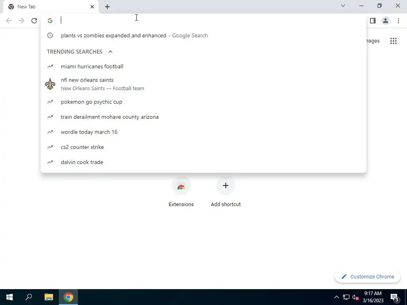Image resolution: width=407 pixels, height=305 pixels.
Task: Click the Back navigation arrow
Action: [9, 21]
